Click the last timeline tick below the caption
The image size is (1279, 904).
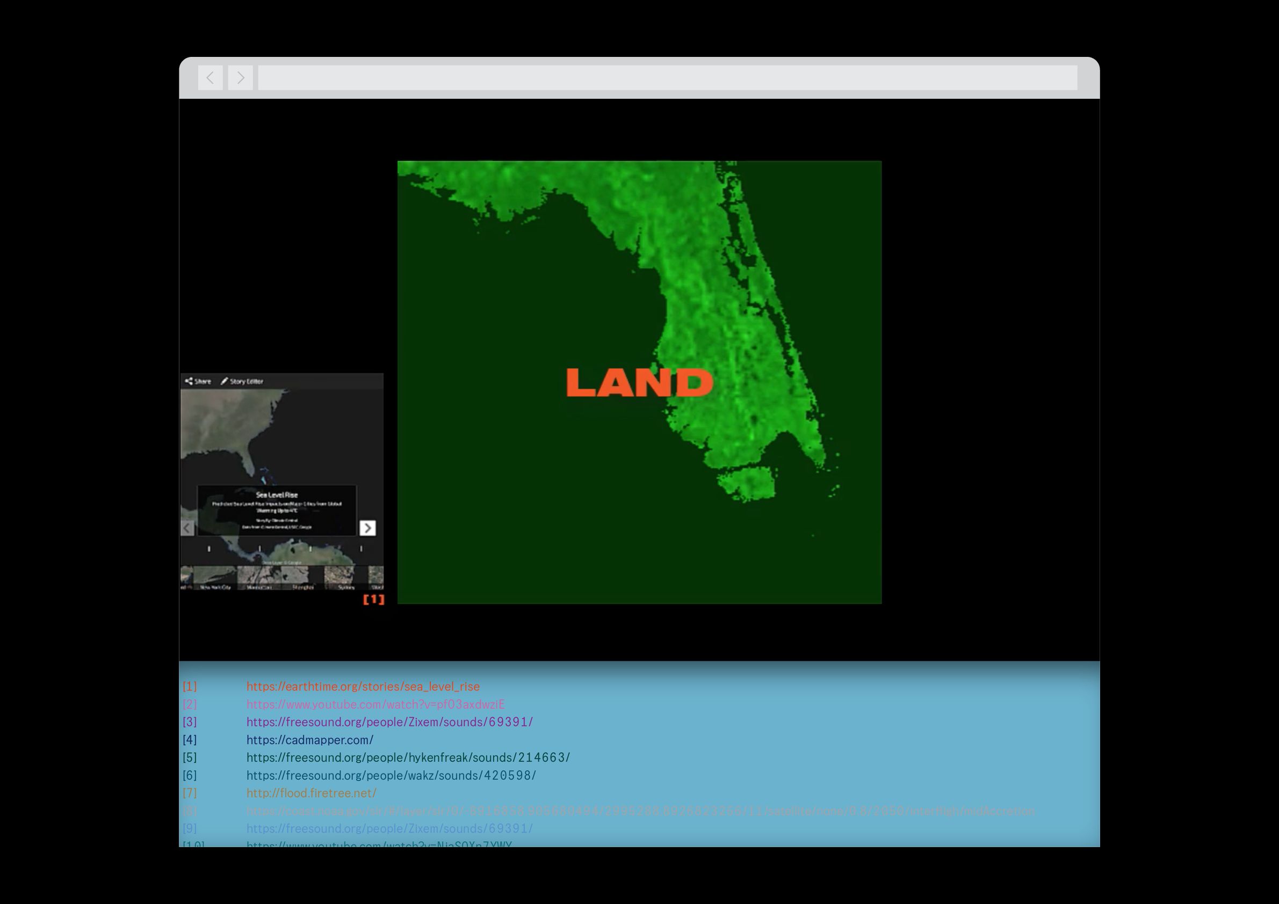tap(361, 549)
